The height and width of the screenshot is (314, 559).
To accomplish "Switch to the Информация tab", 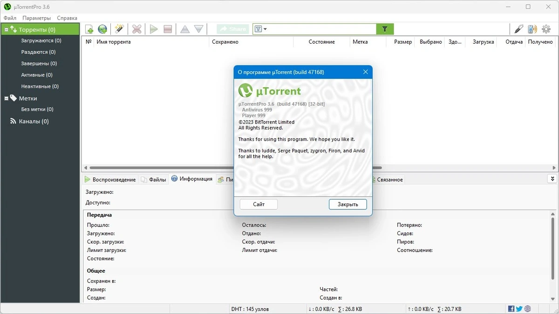I will pos(192,179).
